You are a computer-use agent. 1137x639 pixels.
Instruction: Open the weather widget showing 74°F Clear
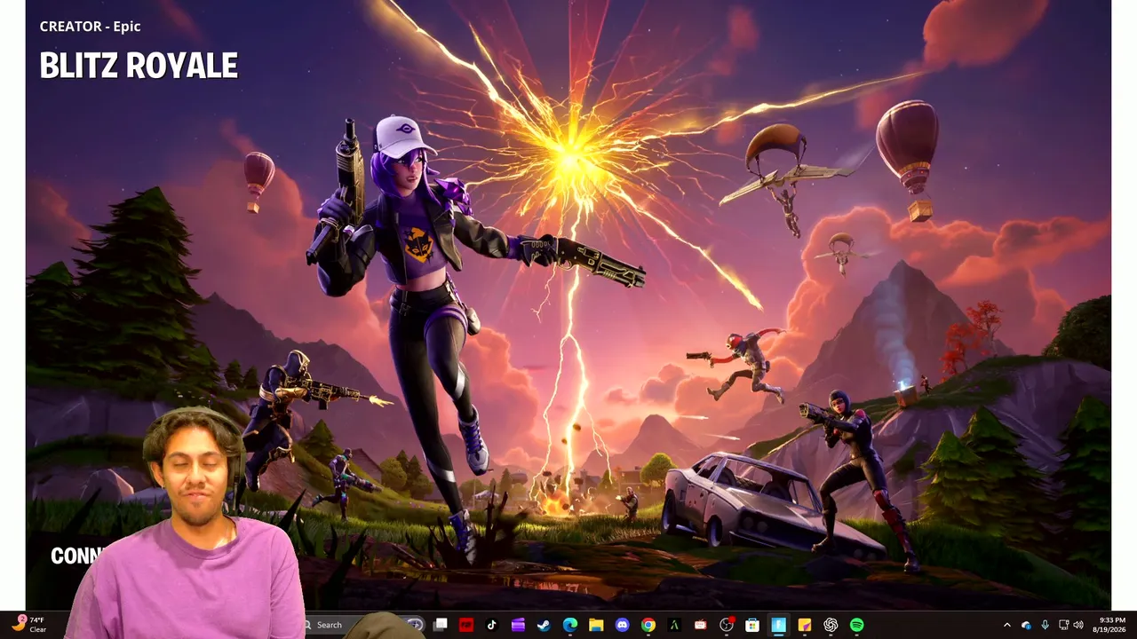pyautogui.click(x=28, y=625)
